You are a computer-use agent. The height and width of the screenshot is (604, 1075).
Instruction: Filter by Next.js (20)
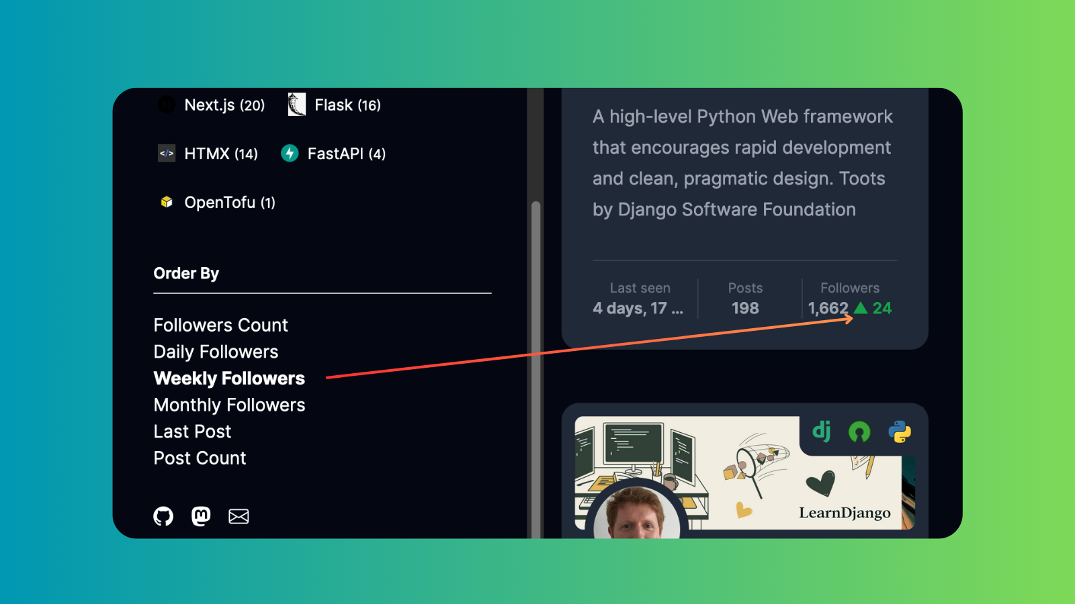(224, 105)
